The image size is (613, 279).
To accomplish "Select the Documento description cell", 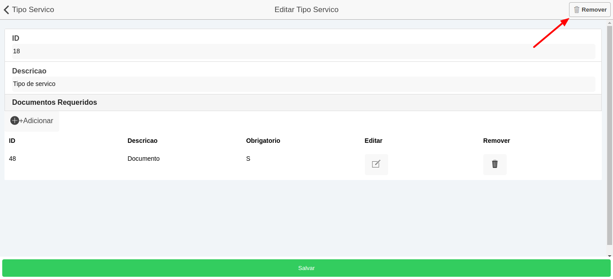I will (144, 159).
